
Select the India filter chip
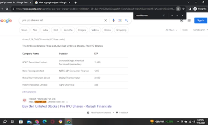tap(45, 30)
